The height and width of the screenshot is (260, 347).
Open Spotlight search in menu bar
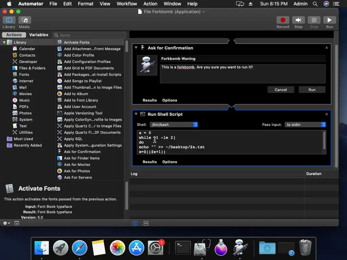tap(315, 4)
